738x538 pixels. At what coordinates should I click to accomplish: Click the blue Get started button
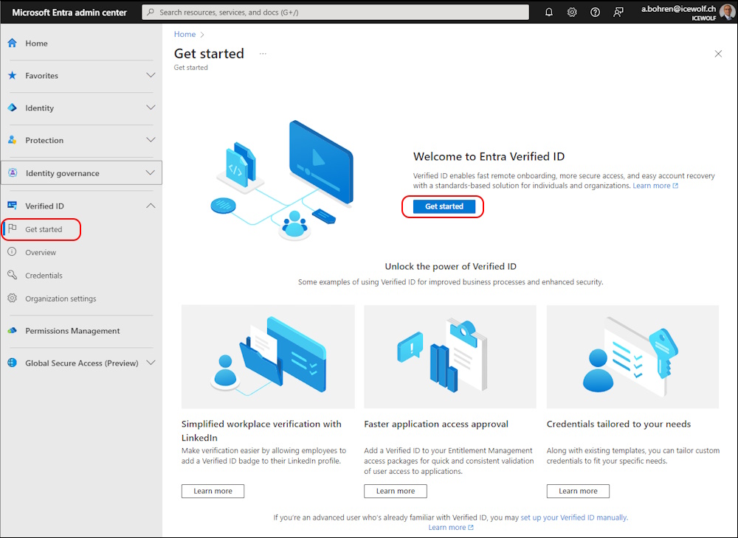pos(444,206)
